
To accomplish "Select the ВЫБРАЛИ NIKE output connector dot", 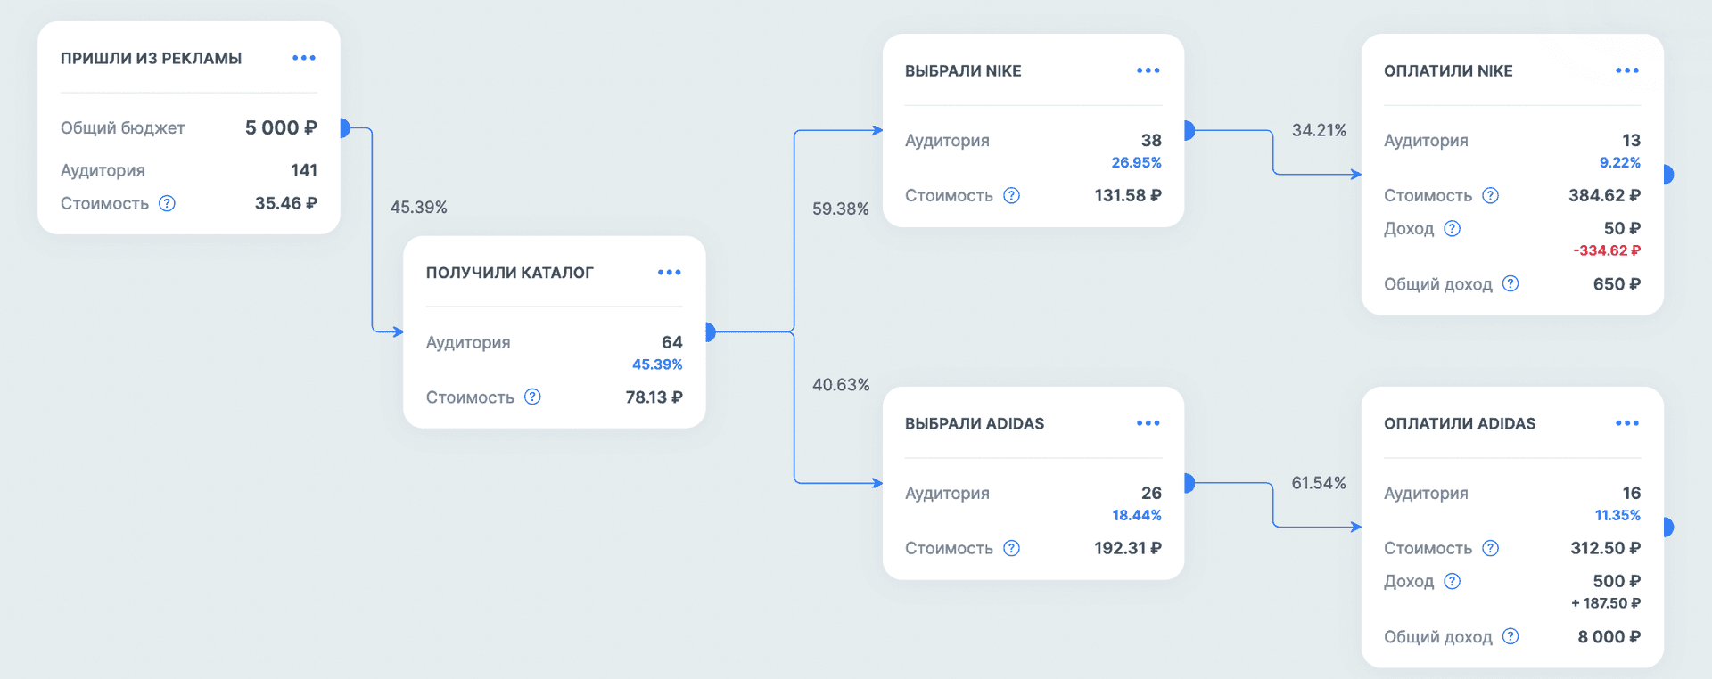I will [1188, 131].
